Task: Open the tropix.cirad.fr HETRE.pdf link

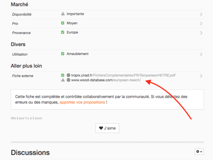Action: coord(123,75)
